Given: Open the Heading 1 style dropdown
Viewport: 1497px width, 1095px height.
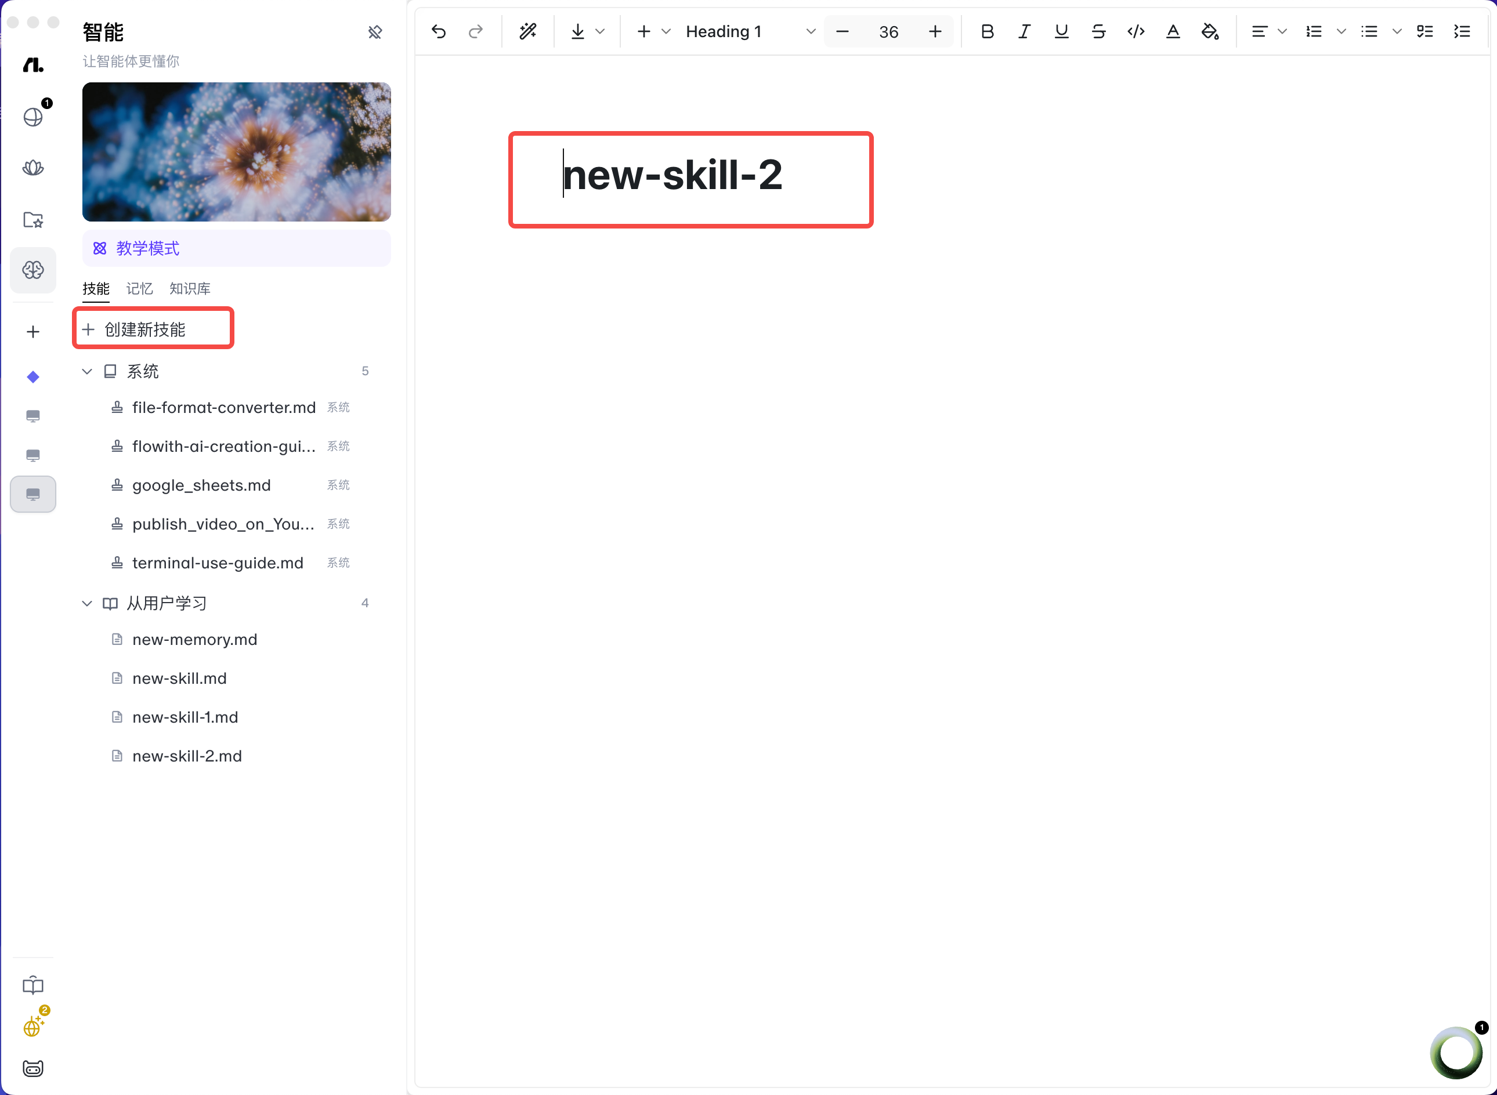Looking at the screenshot, I should click(x=749, y=31).
